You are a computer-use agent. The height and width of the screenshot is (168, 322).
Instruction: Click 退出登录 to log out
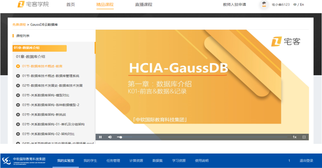tap(306, 161)
